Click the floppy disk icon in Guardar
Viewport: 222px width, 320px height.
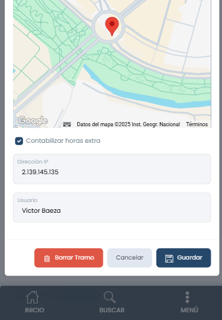[169, 258]
